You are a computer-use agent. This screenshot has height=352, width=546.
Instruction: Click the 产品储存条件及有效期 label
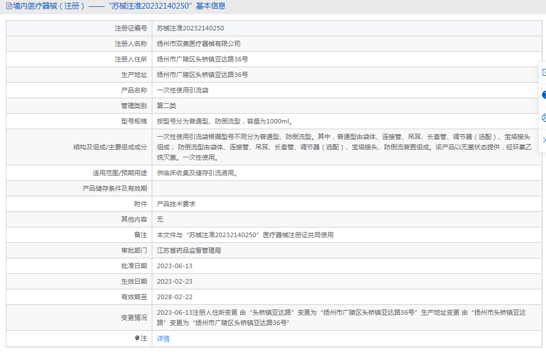tap(115, 188)
